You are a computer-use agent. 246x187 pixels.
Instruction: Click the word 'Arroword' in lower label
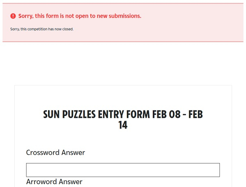(x=41, y=182)
